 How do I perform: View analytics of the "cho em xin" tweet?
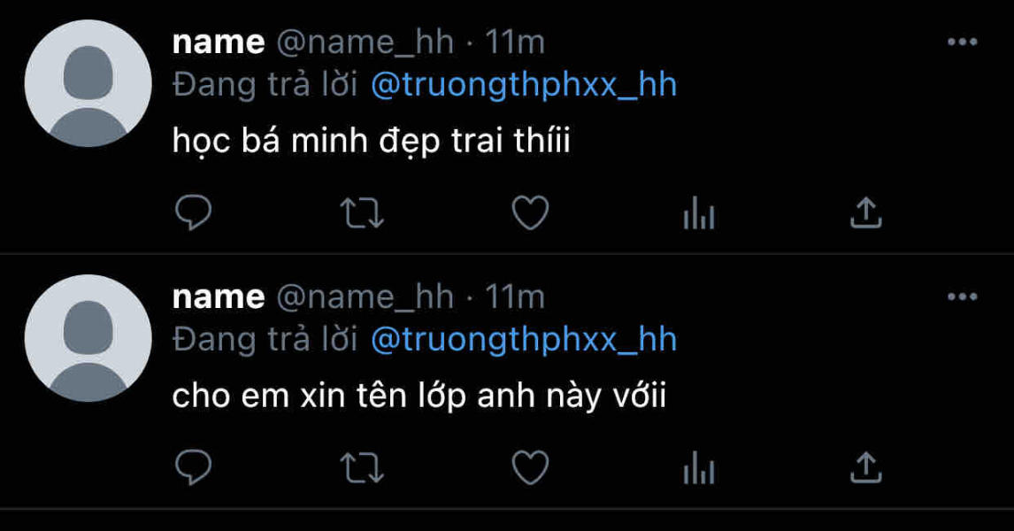(699, 469)
